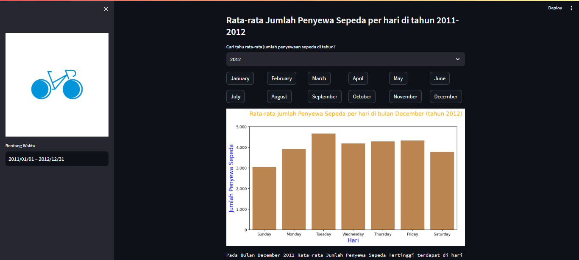Select the November month button
Image resolution: width=579 pixels, height=260 pixels.
405,96
